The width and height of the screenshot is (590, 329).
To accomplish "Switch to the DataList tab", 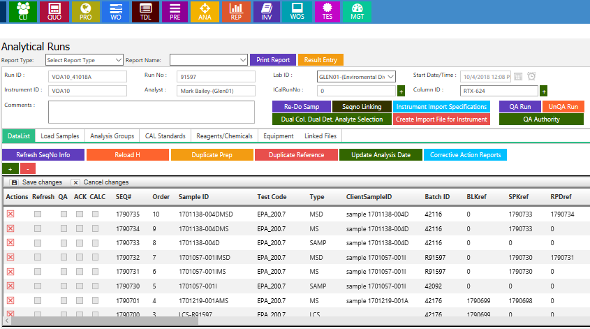I will (x=19, y=136).
